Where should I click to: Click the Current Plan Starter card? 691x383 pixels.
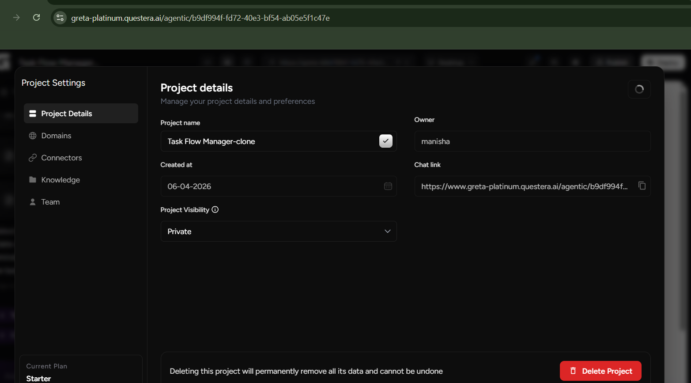coord(81,369)
